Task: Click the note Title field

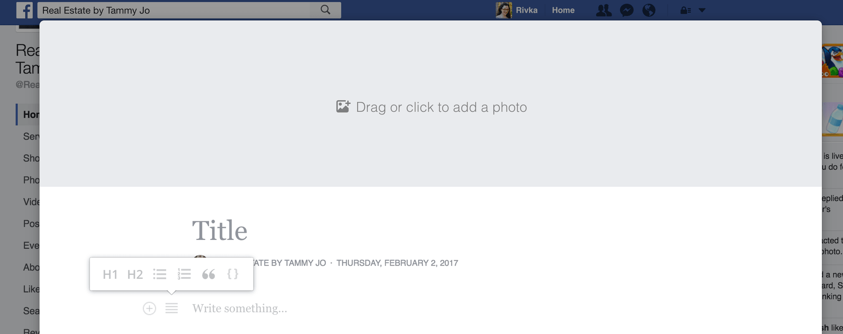Action: coord(220,231)
